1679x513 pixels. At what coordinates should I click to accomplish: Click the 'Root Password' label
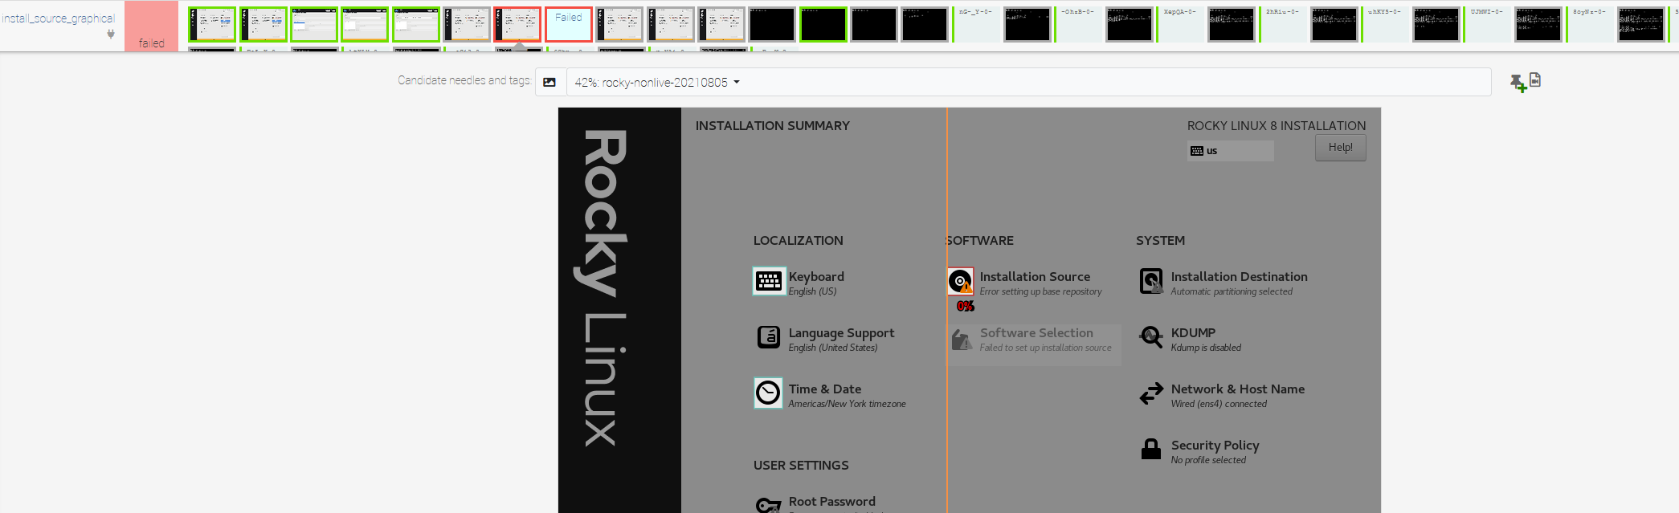(832, 501)
